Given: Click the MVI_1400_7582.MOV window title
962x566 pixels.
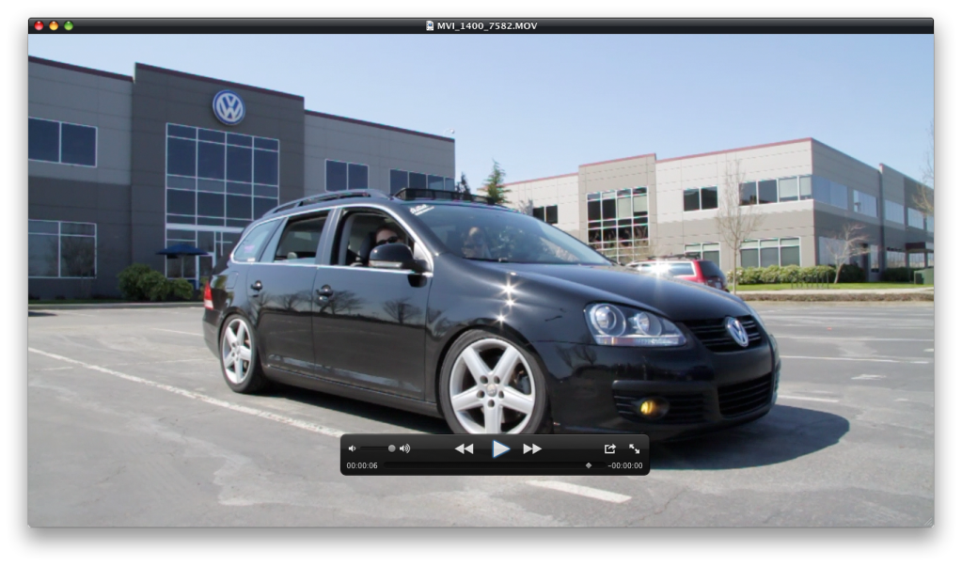Looking at the screenshot, I should pyautogui.click(x=487, y=25).
